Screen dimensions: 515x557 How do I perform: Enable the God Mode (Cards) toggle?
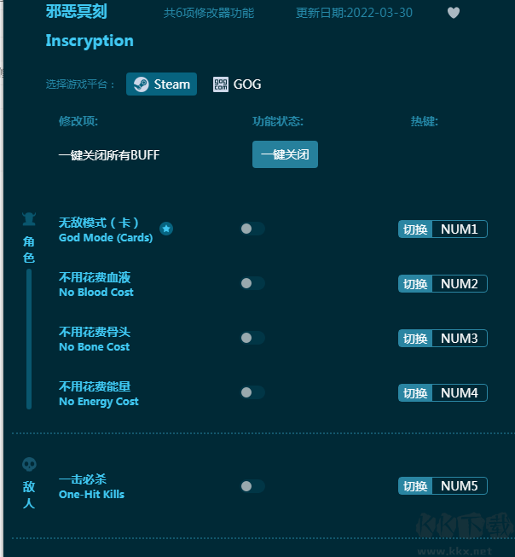[x=252, y=229]
